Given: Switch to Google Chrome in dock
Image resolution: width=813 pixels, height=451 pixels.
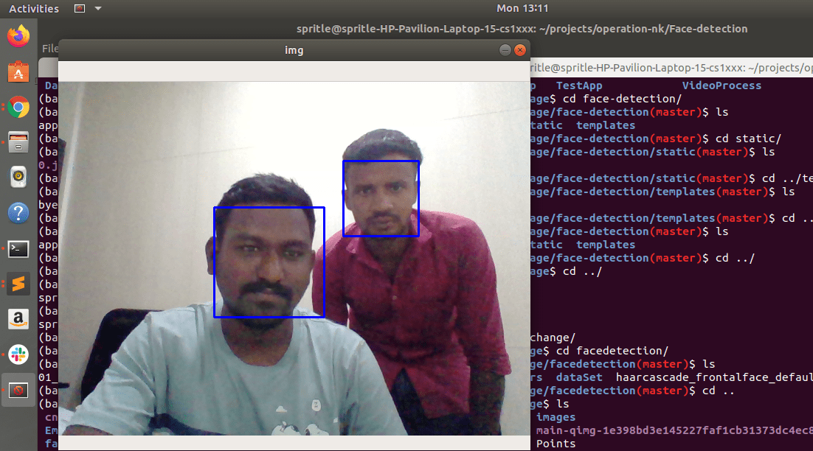Looking at the screenshot, I should 18,107.
